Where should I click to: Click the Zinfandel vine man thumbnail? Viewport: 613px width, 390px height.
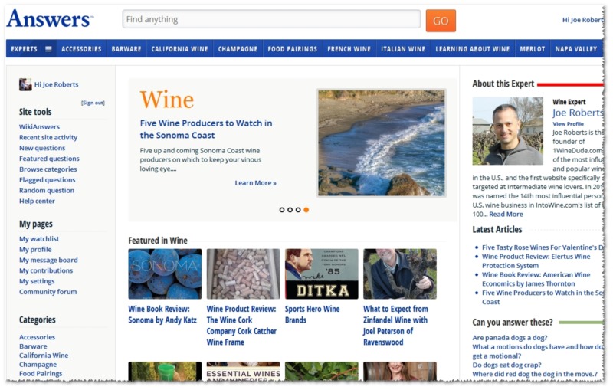pos(400,274)
